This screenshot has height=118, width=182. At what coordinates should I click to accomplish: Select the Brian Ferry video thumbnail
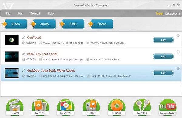pyautogui.click(x=12, y=56)
